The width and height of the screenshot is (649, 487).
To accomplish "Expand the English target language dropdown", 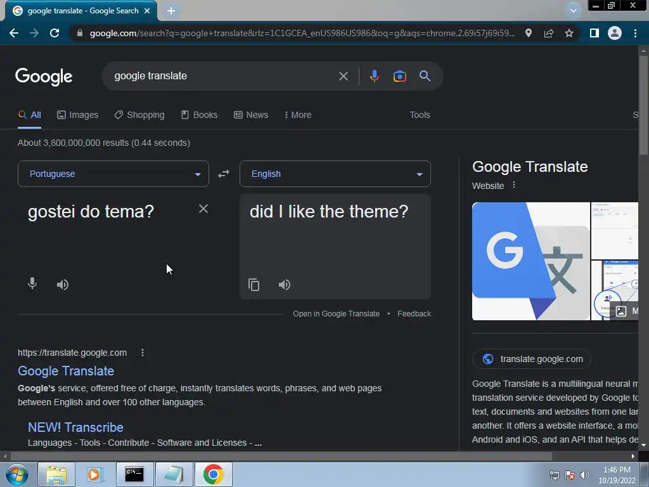I will pyautogui.click(x=335, y=174).
